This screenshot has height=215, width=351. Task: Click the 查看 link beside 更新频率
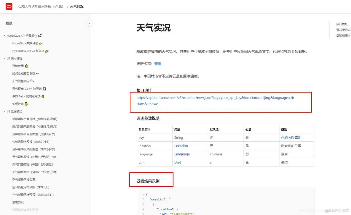pos(157,64)
